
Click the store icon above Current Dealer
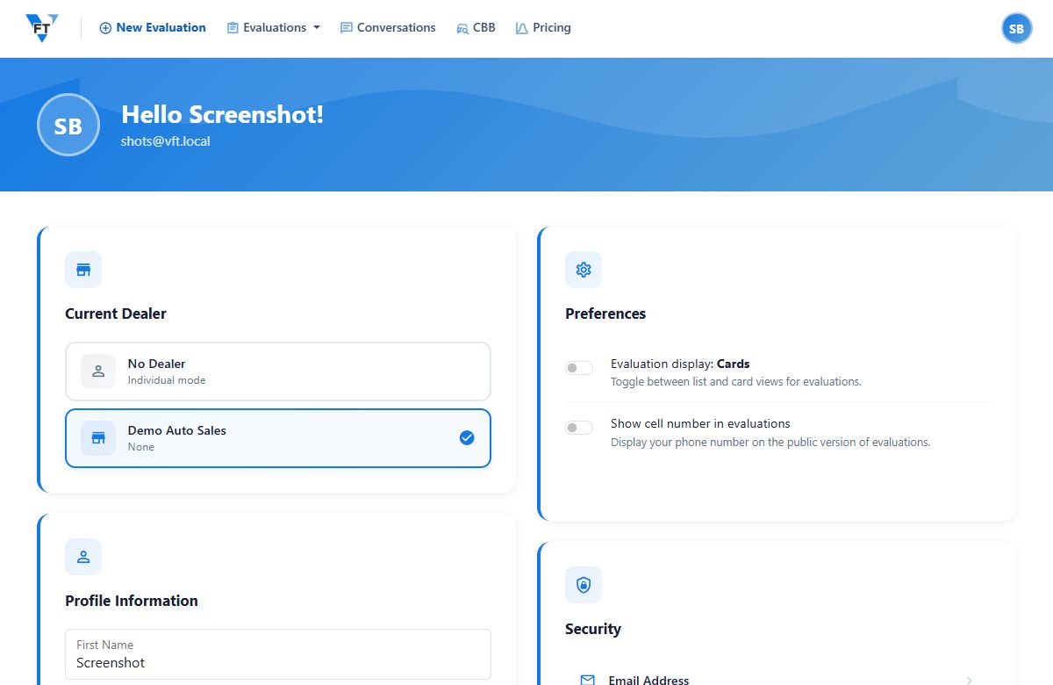point(83,270)
